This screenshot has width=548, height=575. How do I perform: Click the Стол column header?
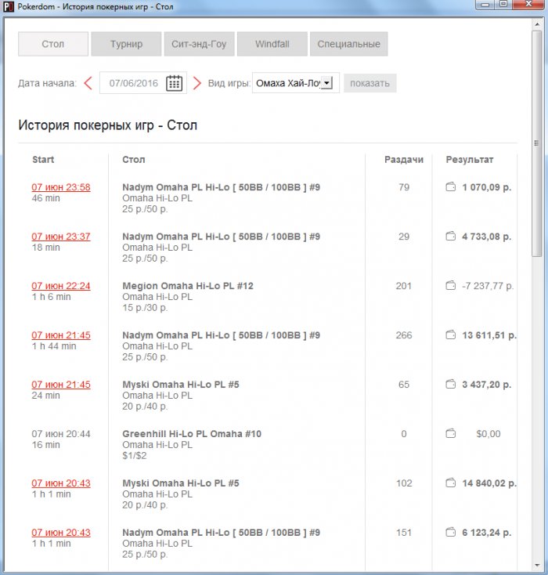pyautogui.click(x=134, y=160)
